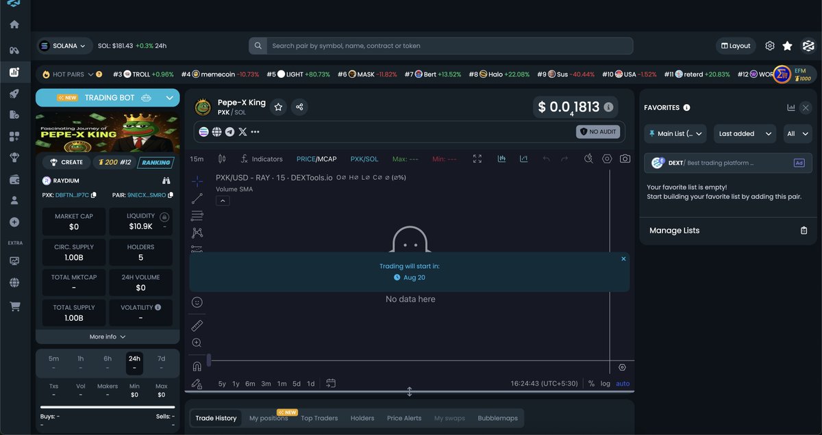Open the binoculars icon in left sidebar
822x435 pixels.
pyautogui.click(x=14, y=50)
